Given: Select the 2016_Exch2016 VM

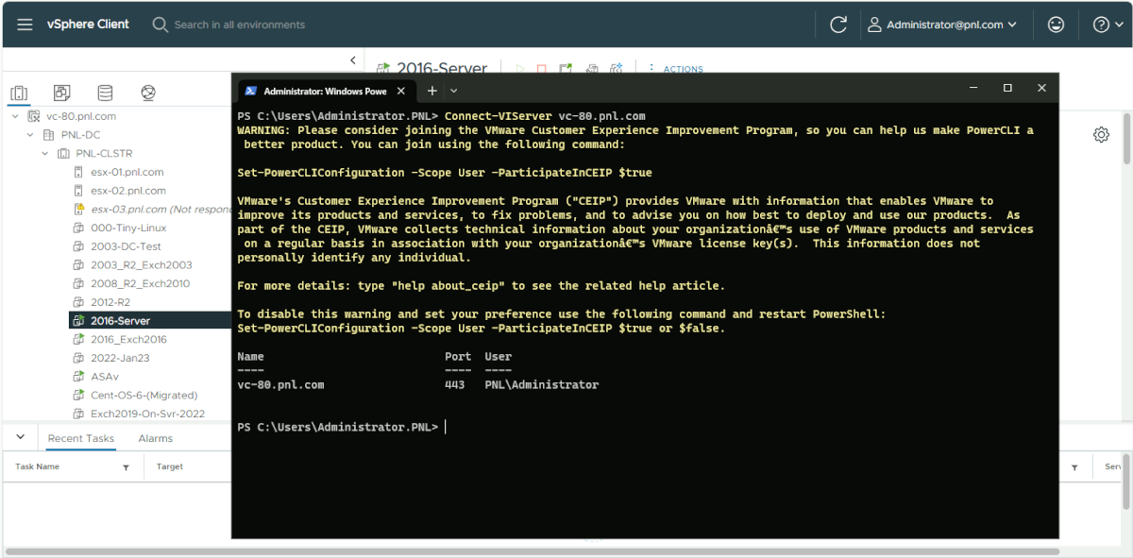Looking at the screenshot, I should pos(129,339).
